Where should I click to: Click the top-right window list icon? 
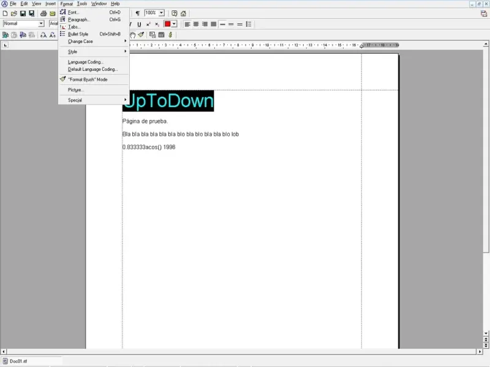tap(483, 13)
